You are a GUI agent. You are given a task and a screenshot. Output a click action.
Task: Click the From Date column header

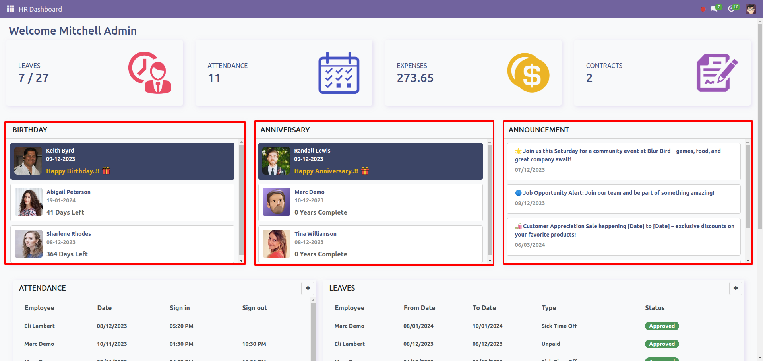click(419, 308)
